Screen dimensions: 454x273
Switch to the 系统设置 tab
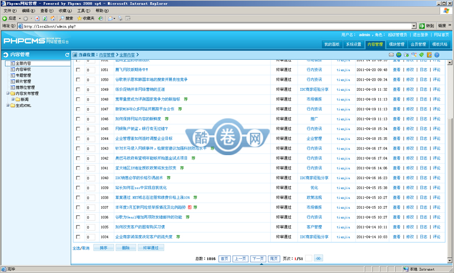tap(354, 44)
